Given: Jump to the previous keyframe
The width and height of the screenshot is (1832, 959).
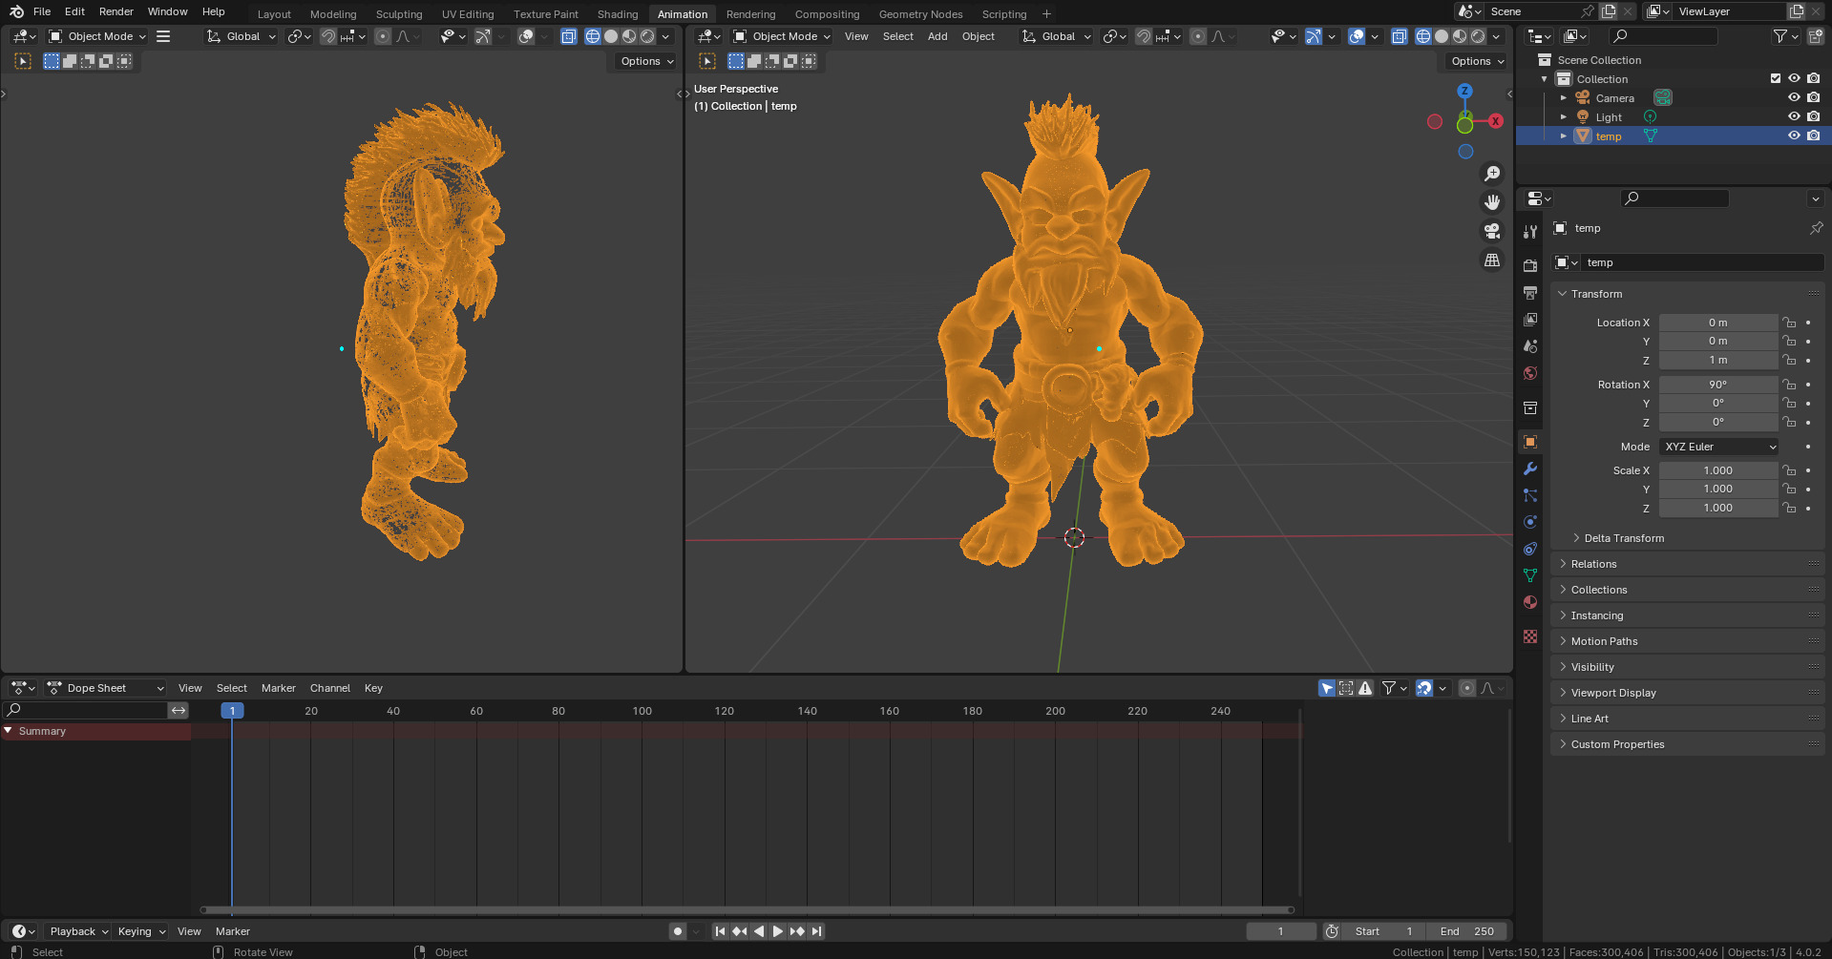Looking at the screenshot, I should tap(740, 931).
